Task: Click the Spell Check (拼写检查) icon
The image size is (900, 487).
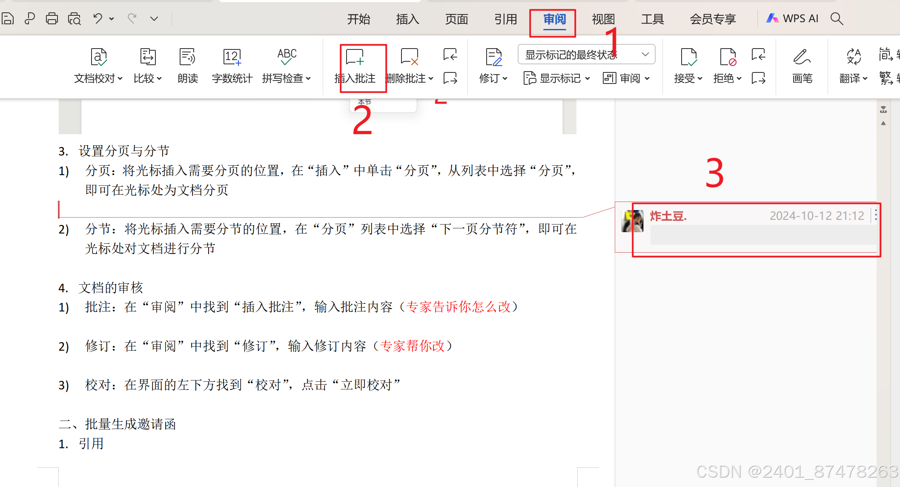Action: (287, 58)
